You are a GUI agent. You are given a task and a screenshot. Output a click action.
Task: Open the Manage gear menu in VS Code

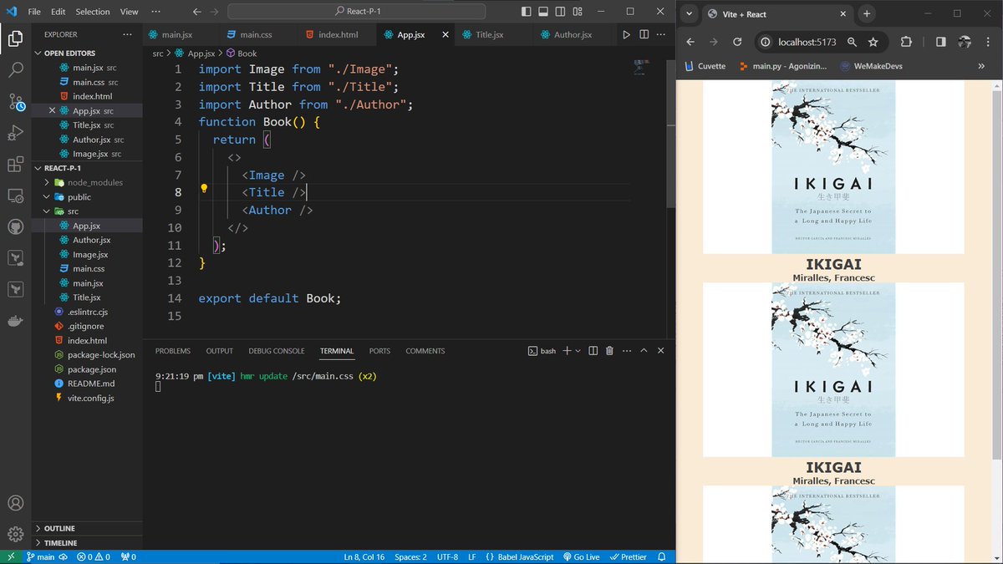point(15,534)
